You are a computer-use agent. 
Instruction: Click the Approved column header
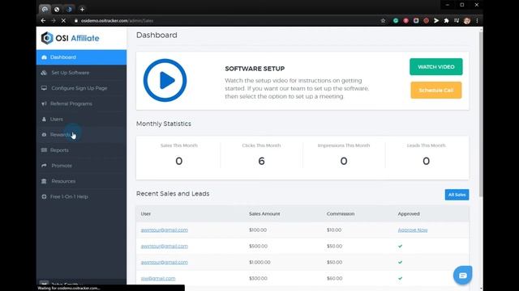tap(409, 213)
